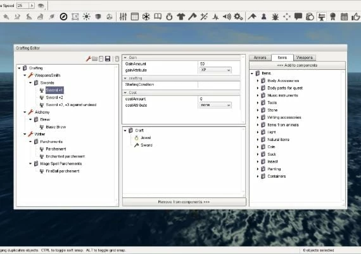Click the StartingCondition value field
Viewport: 361px width, 254px height.
click(218, 84)
